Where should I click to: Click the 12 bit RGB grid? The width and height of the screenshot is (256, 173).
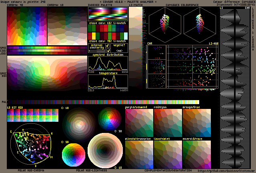tap(33, 116)
